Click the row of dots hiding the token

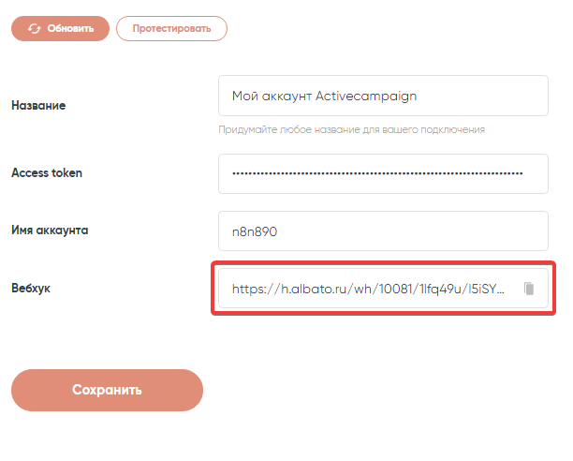tap(377, 173)
